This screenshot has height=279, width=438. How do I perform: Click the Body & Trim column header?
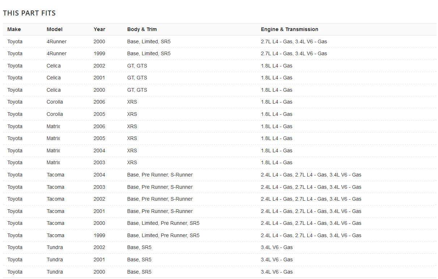(142, 29)
